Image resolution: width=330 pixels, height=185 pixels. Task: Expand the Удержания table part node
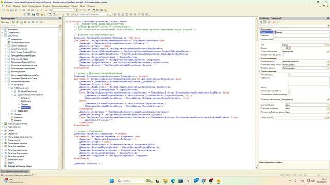(12, 111)
